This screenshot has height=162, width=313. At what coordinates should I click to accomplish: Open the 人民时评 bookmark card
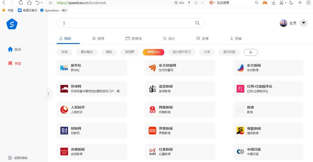click(92, 110)
